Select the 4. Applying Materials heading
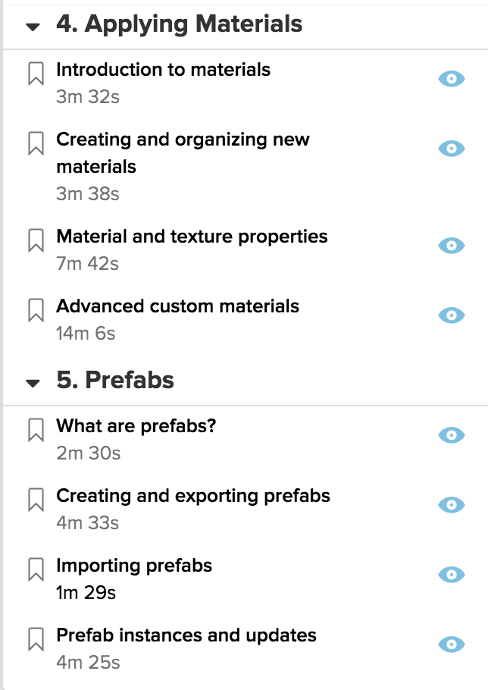 [x=180, y=24]
